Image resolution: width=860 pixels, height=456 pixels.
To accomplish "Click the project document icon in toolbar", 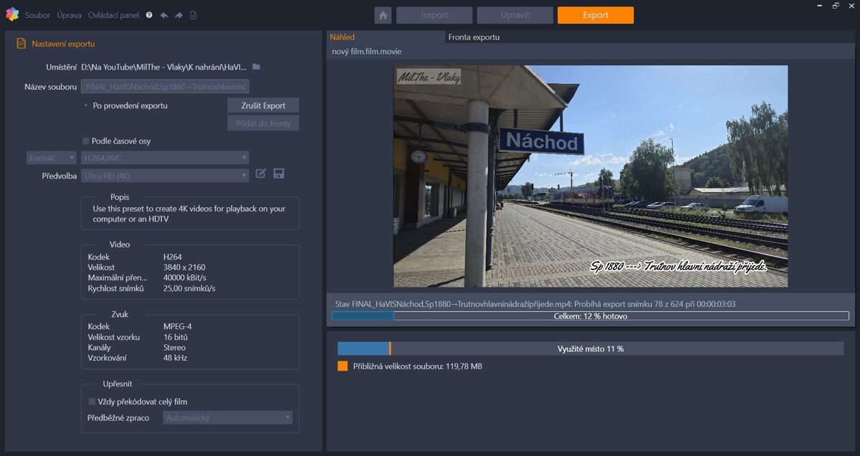I will coord(193,15).
